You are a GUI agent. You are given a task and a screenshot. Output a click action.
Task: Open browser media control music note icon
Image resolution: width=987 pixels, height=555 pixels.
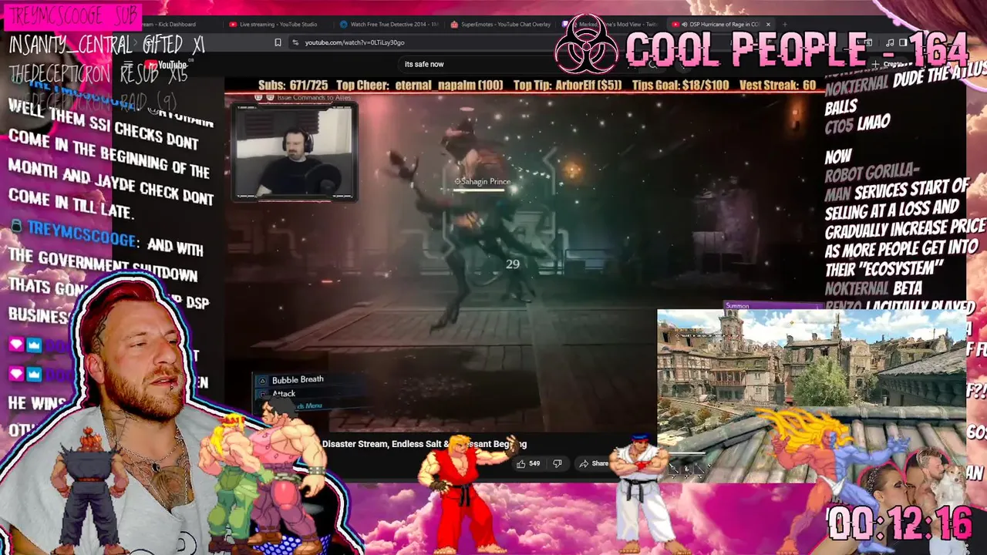pyautogui.click(x=891, y=42)
